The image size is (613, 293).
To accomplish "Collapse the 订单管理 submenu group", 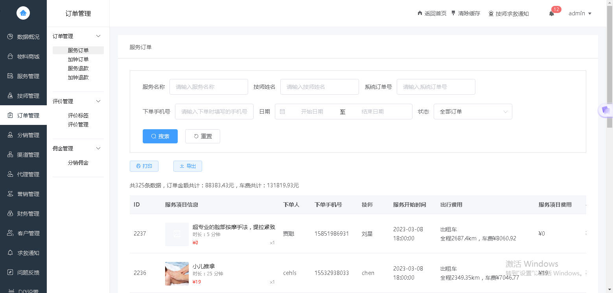I will click(99, 36).
